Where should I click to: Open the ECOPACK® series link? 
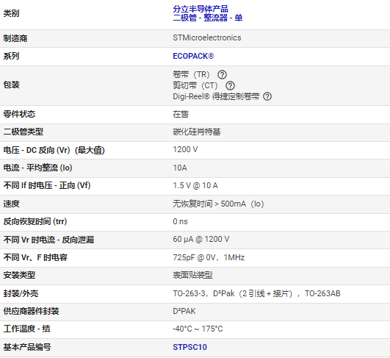pyautogui.click(x=193, y=56)
